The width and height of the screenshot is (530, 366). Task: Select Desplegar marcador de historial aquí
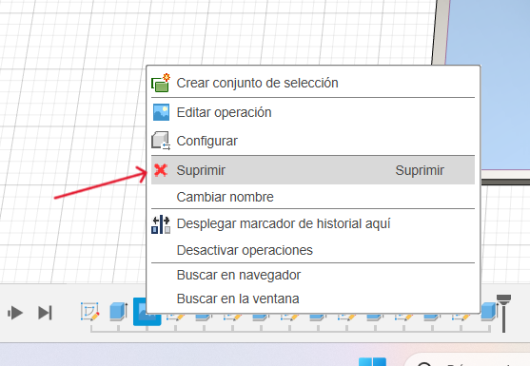tap(313, 223)
